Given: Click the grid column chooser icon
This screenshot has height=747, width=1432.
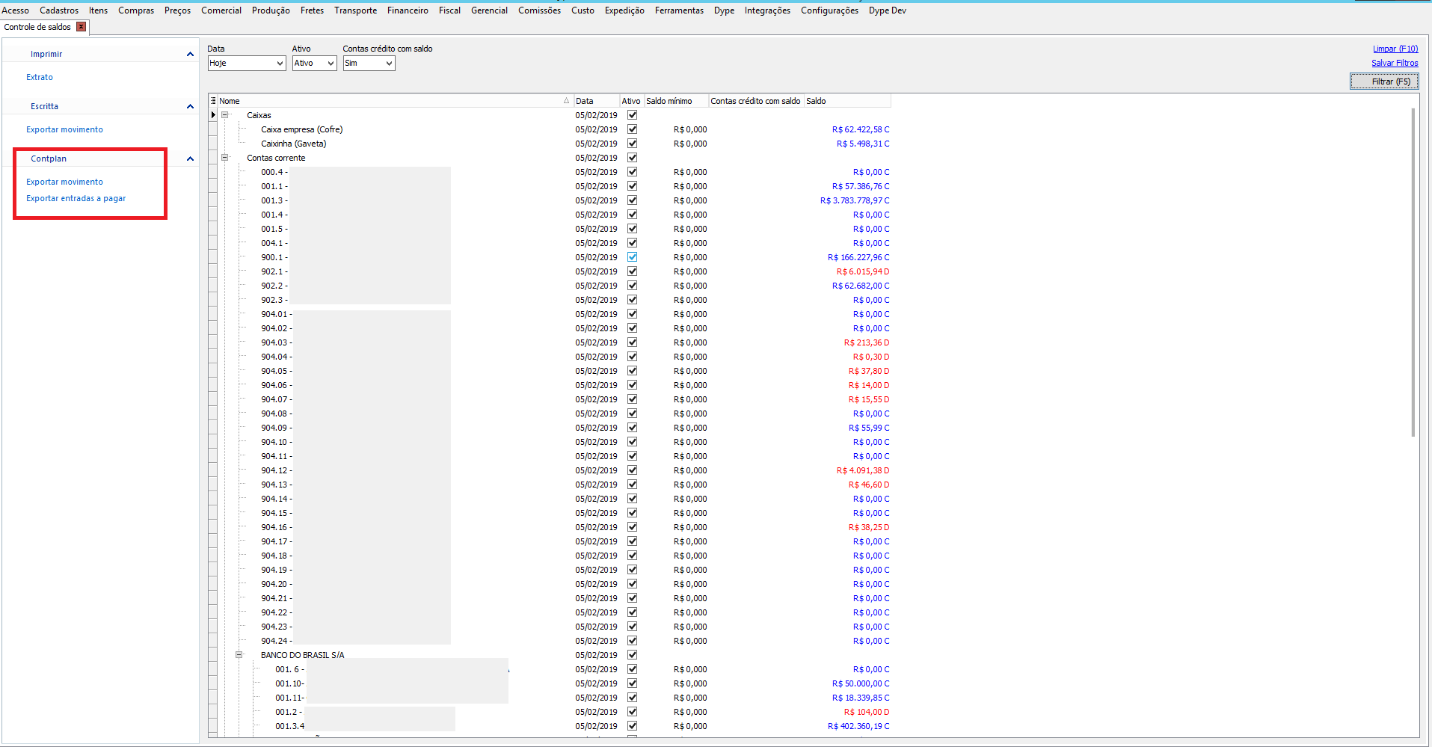Looking at the screenshot, I should tap(213, 101).
